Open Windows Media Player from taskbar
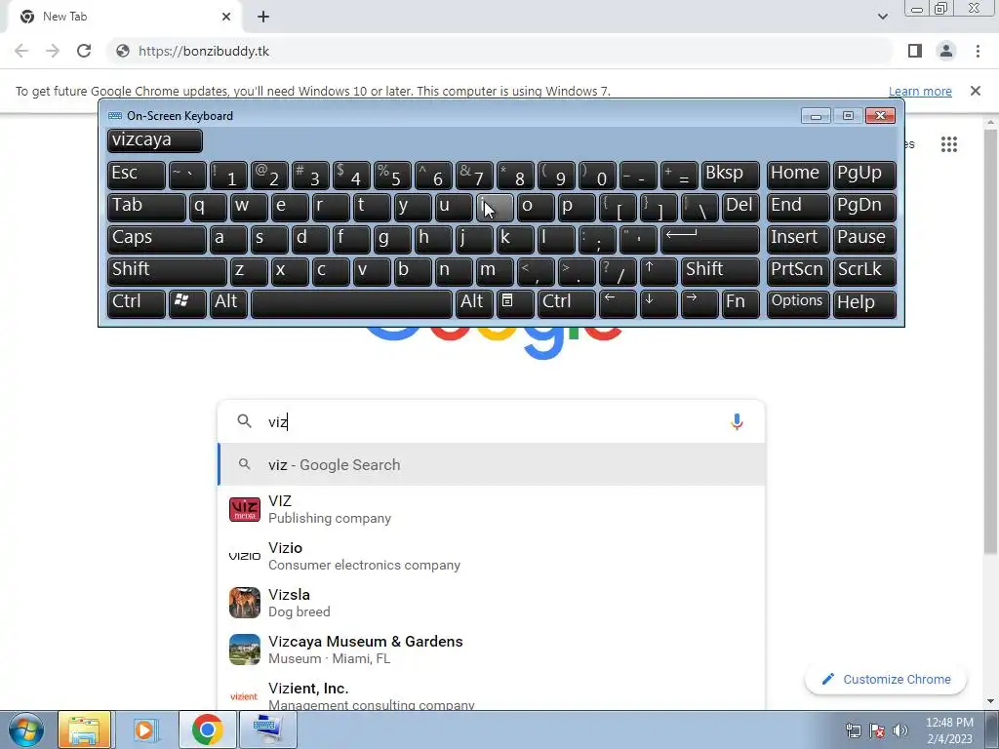This screenshot has width=999, height=749. pos(145,729)
